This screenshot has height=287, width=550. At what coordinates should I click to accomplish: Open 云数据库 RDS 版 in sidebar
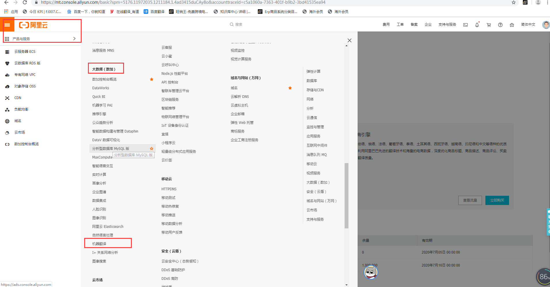(x=27, y=63)
